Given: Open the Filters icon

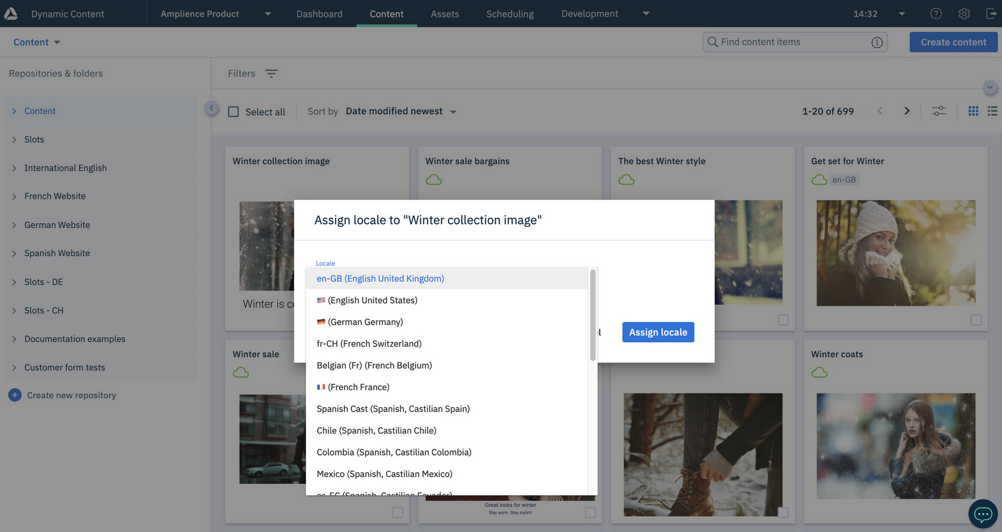Looking at the screenshot, I should [x=271, y=74].
